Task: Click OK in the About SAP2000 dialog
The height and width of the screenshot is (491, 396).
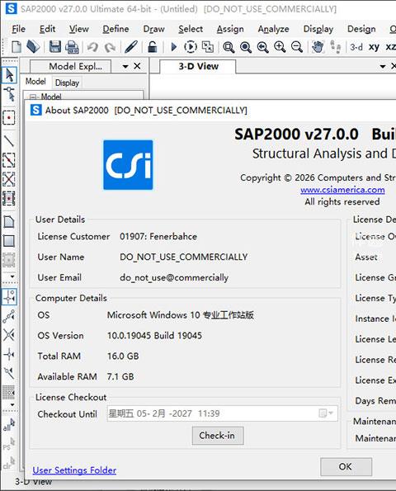Action: (346, 466)
